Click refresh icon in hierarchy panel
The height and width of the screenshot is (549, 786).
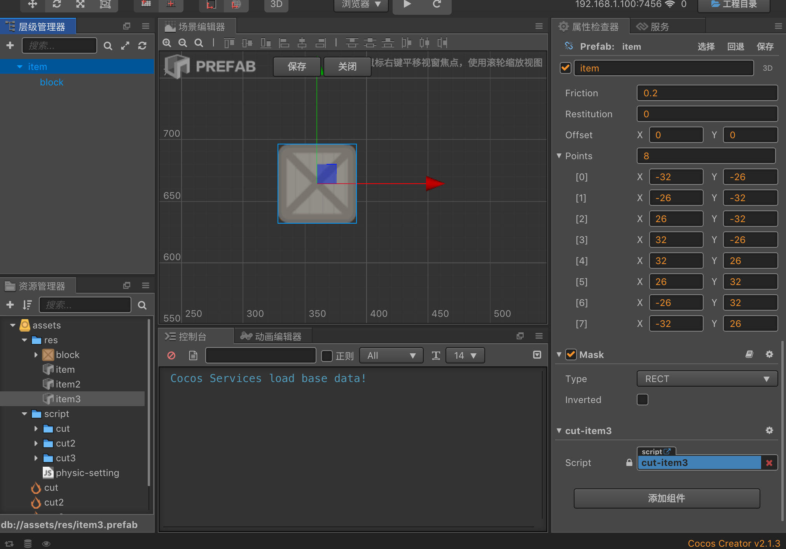[142, 46]
